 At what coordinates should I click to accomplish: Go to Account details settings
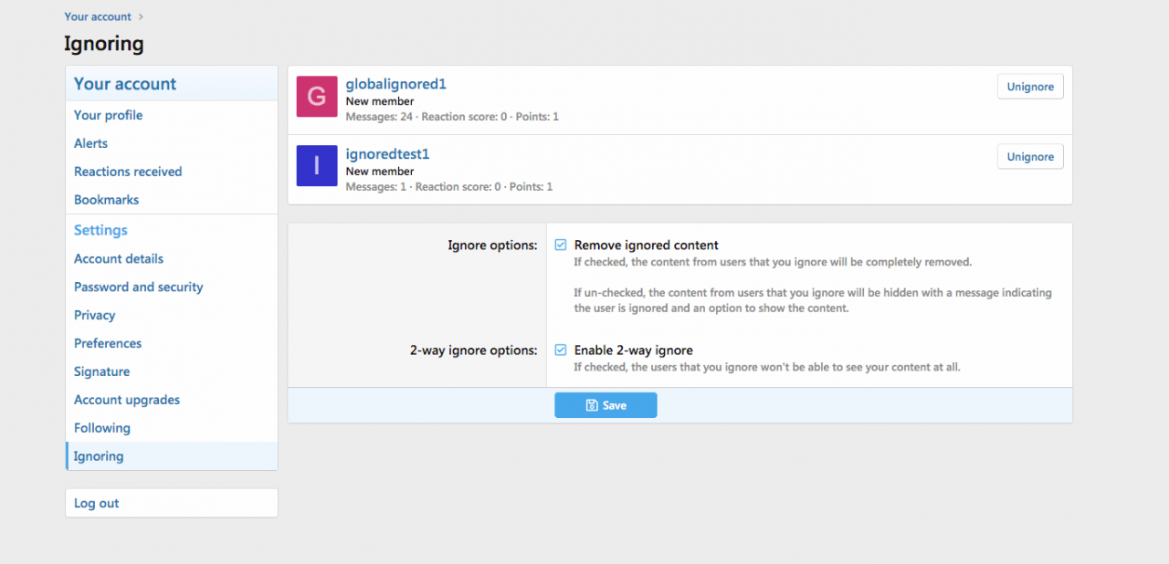point(119,259)
